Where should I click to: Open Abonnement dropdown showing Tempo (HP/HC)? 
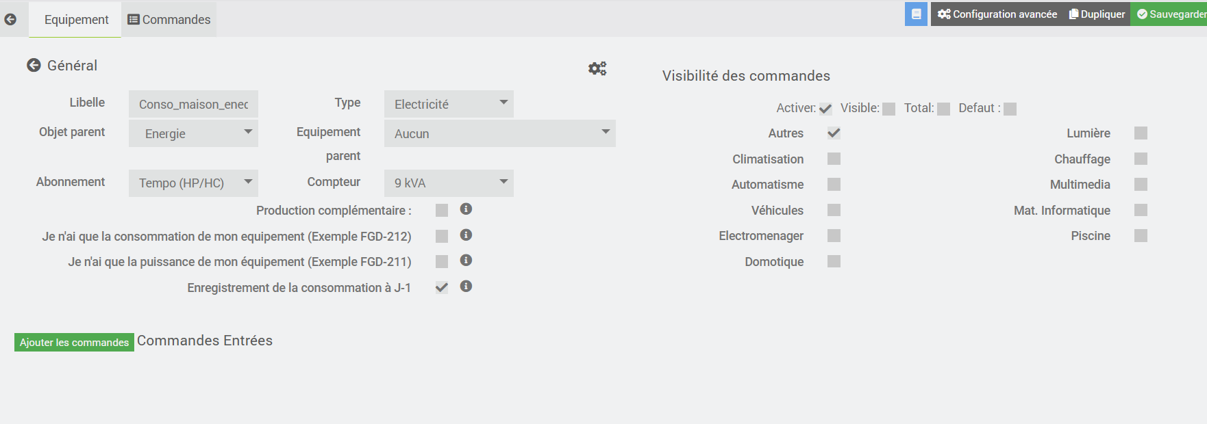coord(193,183)
